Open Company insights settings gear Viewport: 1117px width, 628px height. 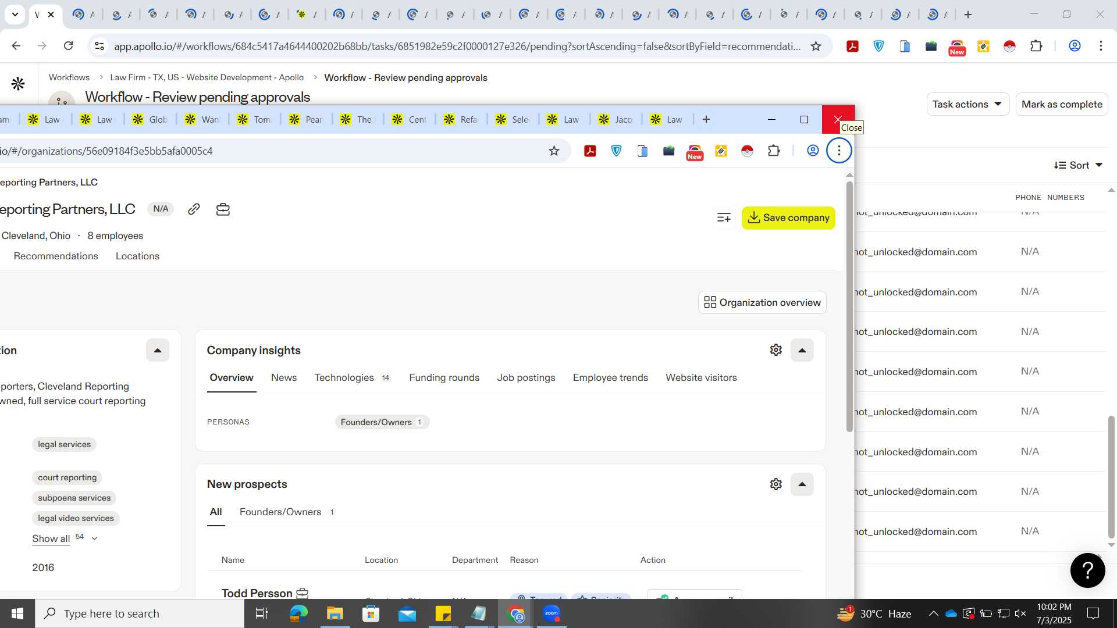(x=776, y=350)
